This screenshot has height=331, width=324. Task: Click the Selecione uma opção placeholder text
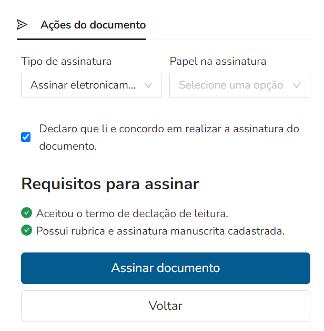pyautogui.click(x=231, y=85)
